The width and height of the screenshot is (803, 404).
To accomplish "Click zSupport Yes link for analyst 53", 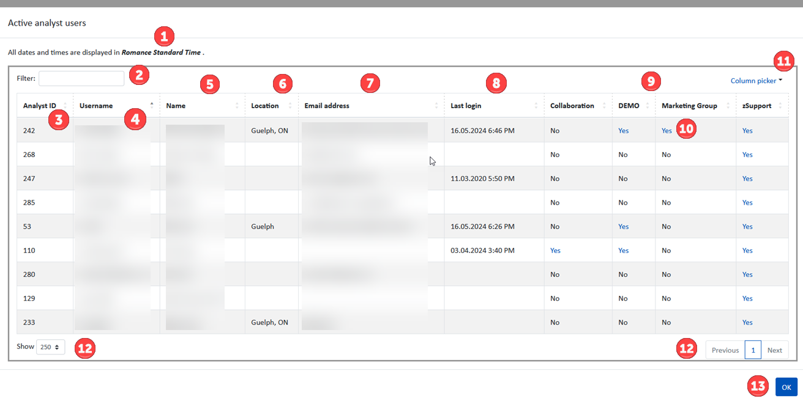I will click(x=747, y=227).
